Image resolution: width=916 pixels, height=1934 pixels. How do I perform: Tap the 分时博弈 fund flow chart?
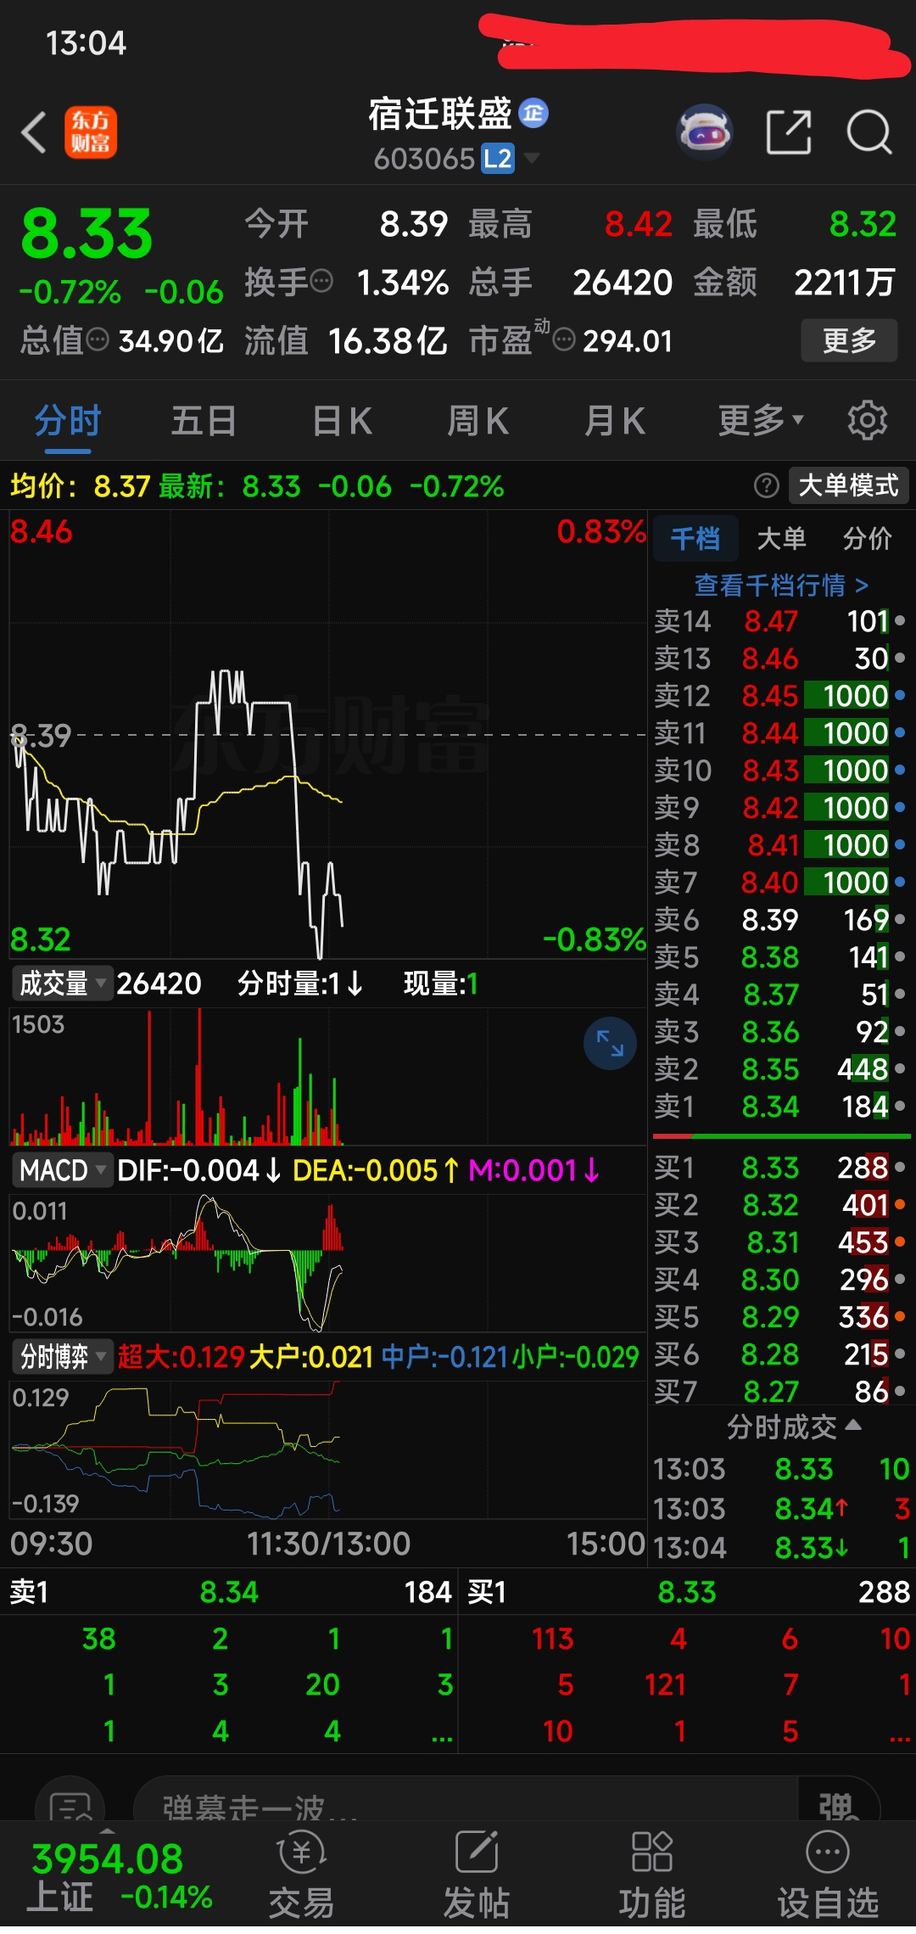328,1450
